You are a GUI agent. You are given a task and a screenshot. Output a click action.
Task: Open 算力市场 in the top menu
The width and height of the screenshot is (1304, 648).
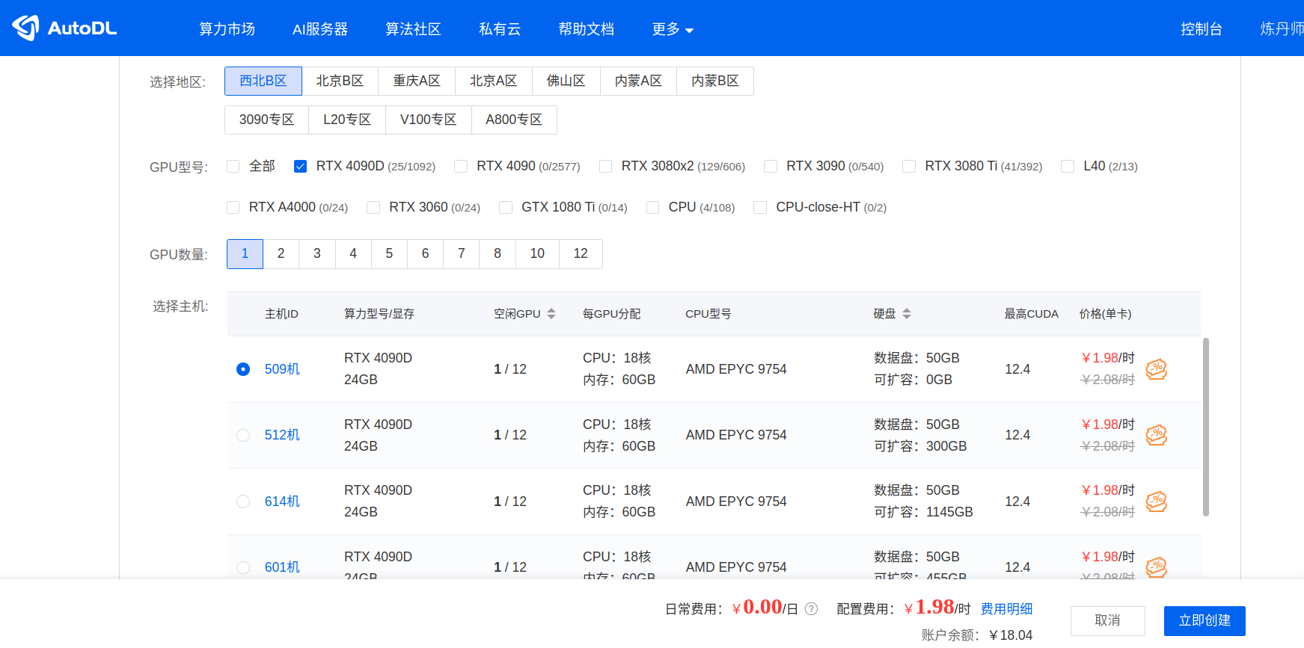click(x=227, y=29)
